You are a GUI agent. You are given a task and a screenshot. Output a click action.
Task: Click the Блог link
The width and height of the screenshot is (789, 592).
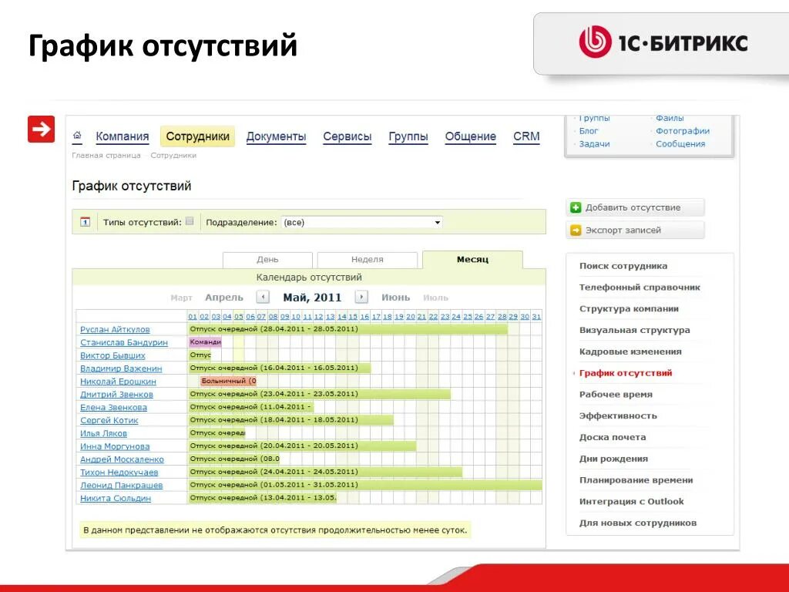click(588, 131)
